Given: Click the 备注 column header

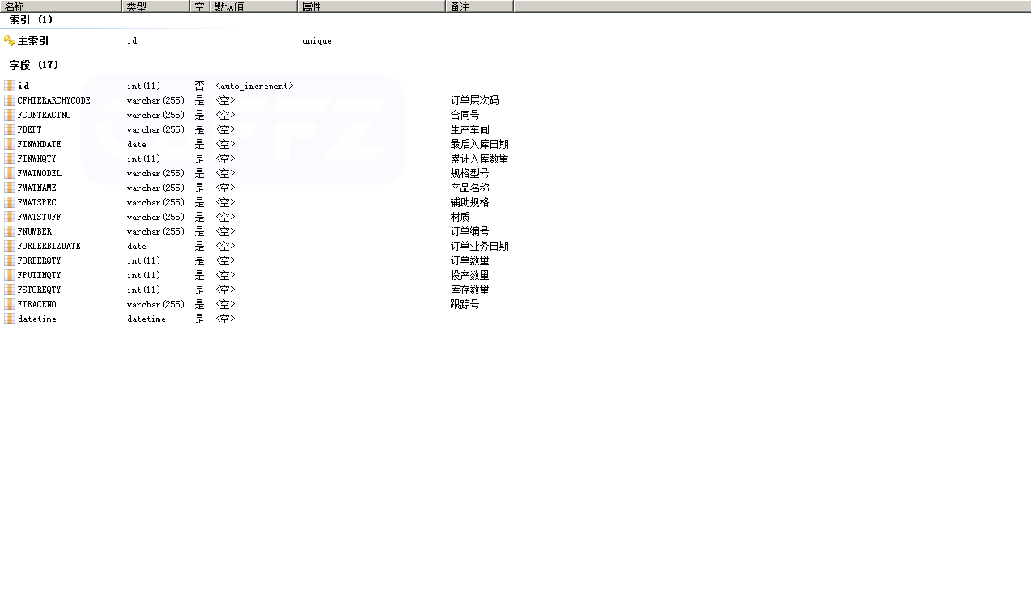Looking at the screenshot, I should click(x=478, y=6).
